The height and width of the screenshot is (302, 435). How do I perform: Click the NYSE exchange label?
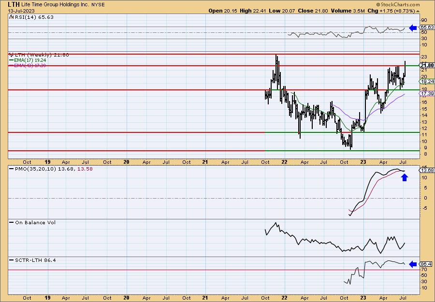click(98, 4)
